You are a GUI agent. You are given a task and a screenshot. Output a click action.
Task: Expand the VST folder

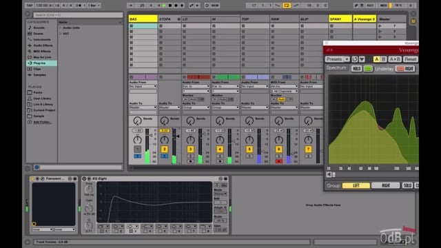pos(61,34)
